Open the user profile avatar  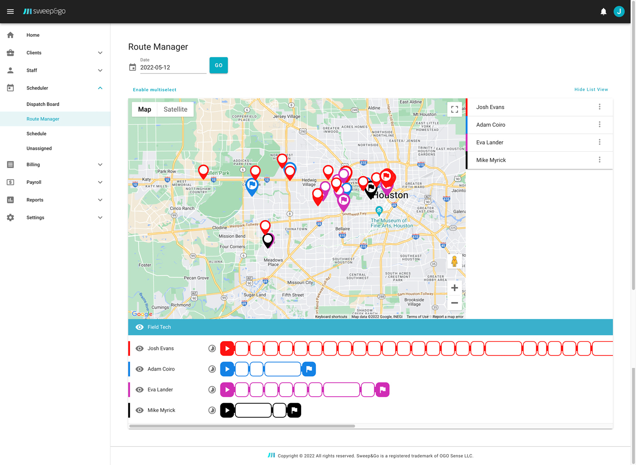point(619,11)
